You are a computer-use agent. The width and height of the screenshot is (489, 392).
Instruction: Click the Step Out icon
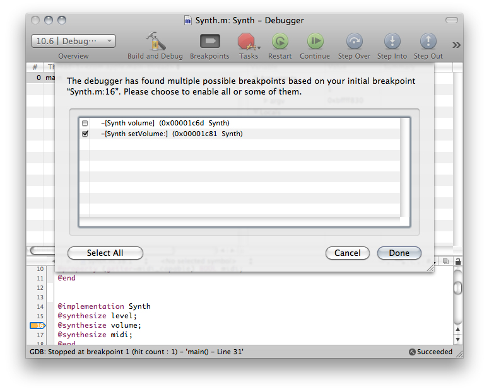[428, 42]
